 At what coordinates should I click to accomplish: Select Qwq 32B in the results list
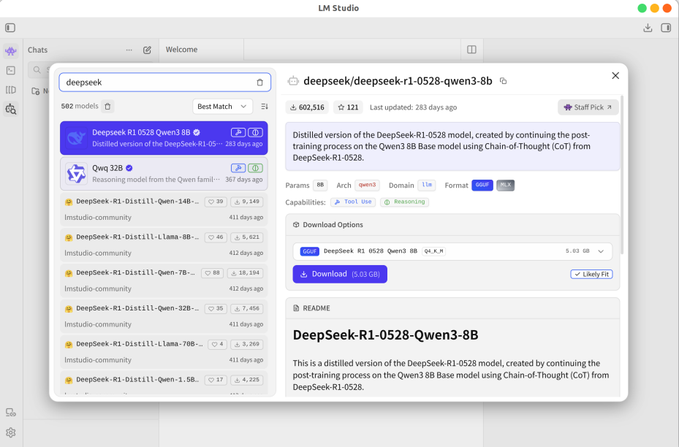(x=164, y=174)
